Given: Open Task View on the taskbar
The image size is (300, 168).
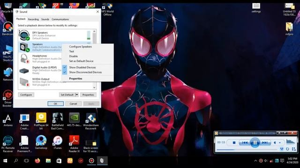Looking at the screenshot, I should (26, 161).
